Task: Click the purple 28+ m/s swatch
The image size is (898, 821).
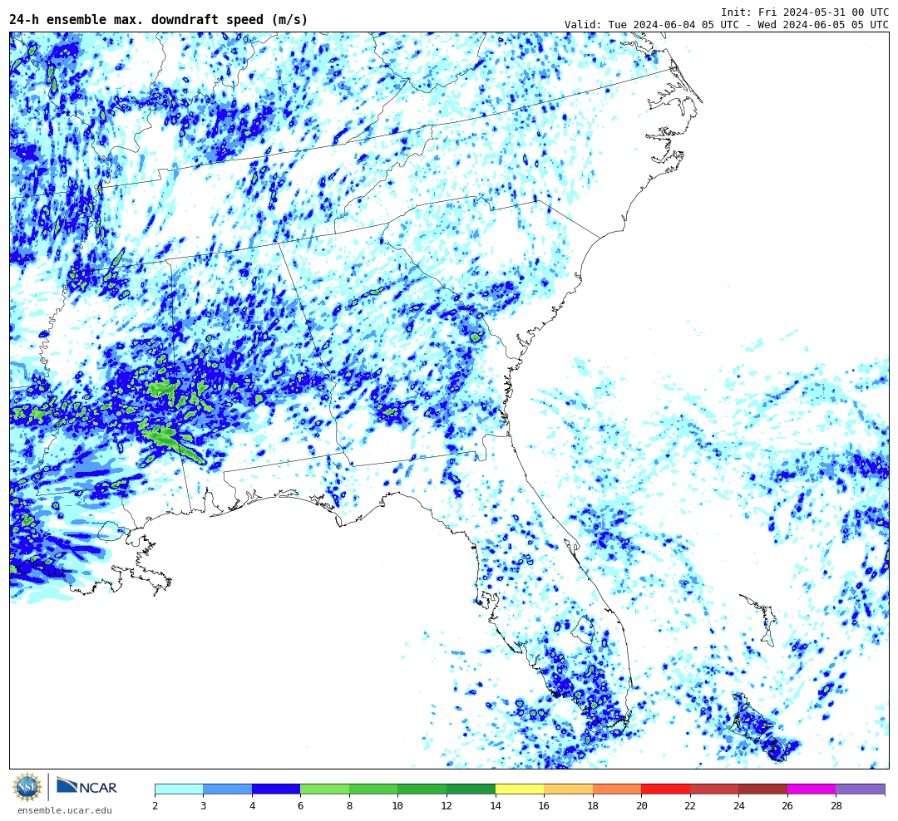Action: [x=861, y=789]
